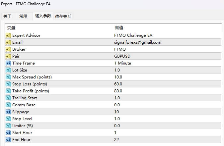Switch to the 常用 tab
This screenshot has width=224, height=146.
[x=23, y=16]
